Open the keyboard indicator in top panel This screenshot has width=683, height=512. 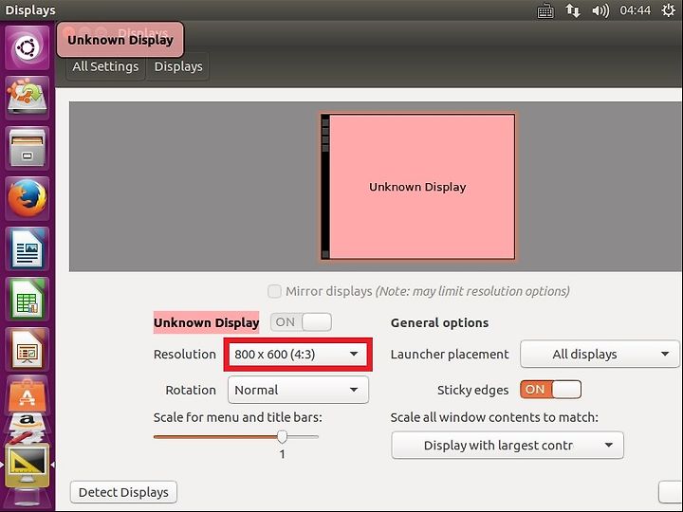point(545,10)
